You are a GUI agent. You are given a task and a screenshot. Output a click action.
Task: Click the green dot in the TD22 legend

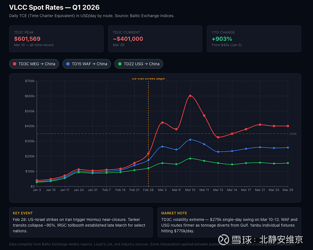120,64
